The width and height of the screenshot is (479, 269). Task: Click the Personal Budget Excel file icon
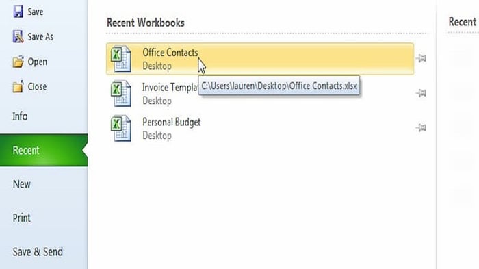[121, 129]
